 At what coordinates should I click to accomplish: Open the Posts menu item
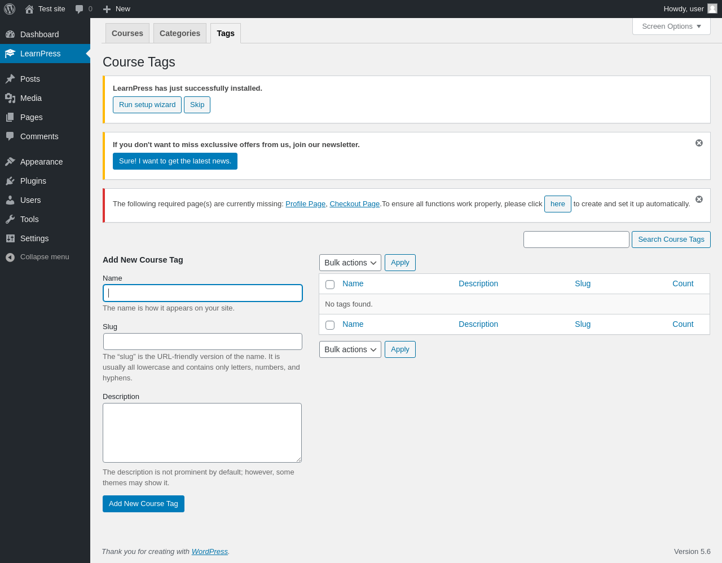45,79
